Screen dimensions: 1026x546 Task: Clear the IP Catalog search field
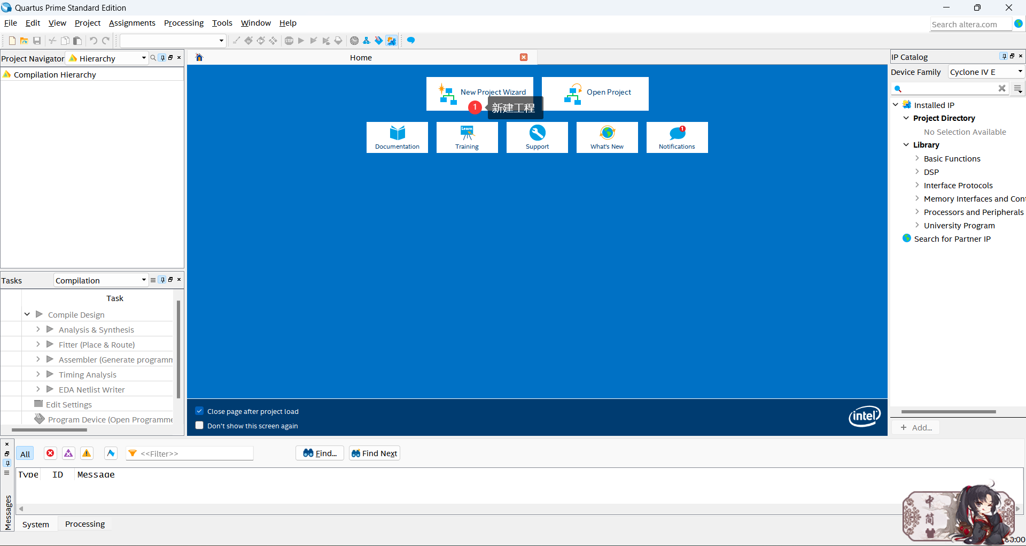click(1002, 89)
